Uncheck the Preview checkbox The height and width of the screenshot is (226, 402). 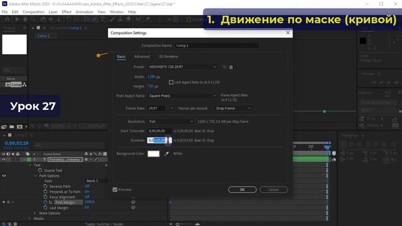coord(115,190)
